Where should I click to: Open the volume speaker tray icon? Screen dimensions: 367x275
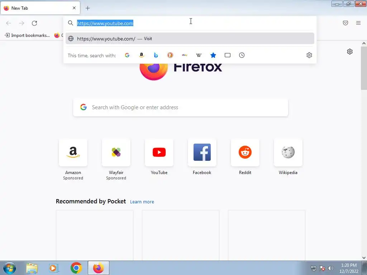331,268
